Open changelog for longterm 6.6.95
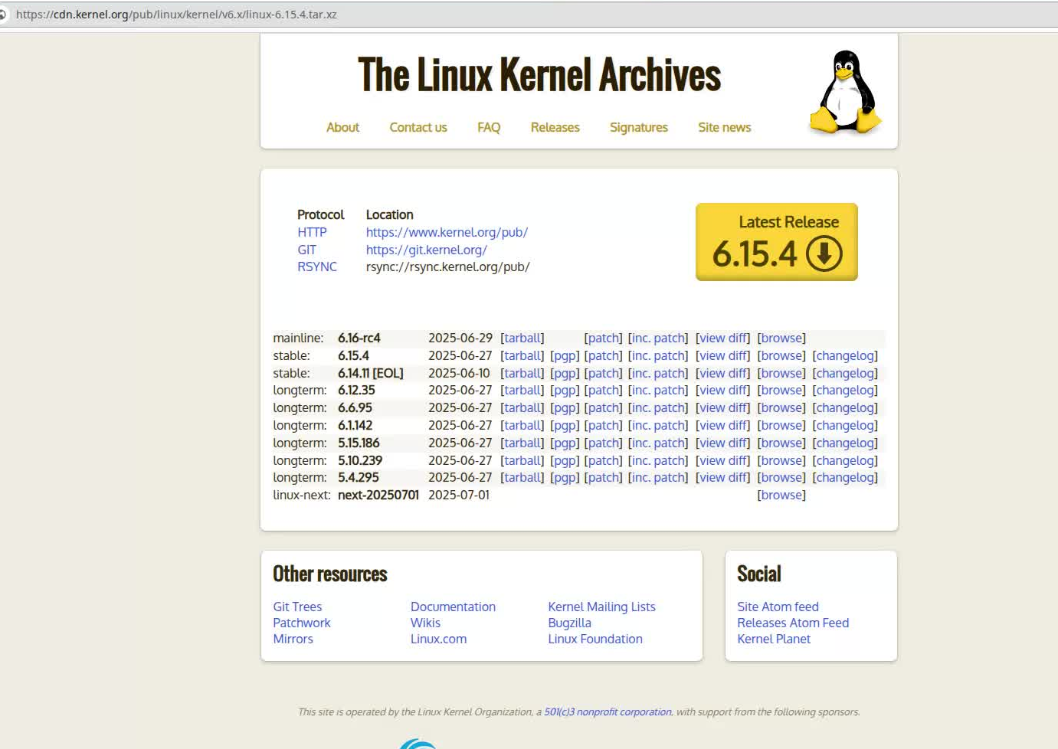The image size is (1058, 749). (x=845, y=407)
